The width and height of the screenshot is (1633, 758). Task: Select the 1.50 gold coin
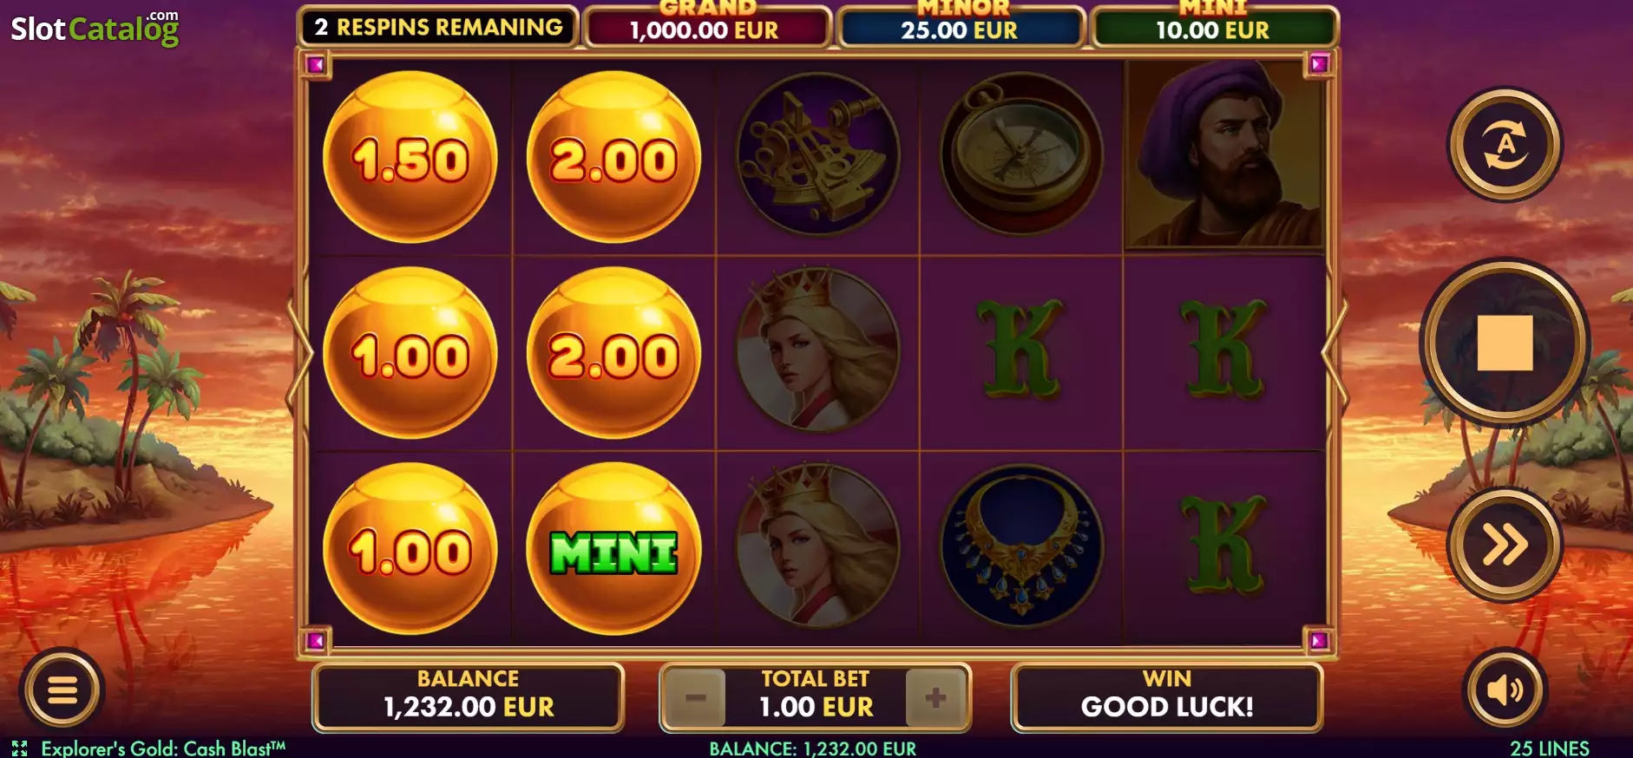coord(410,157)
